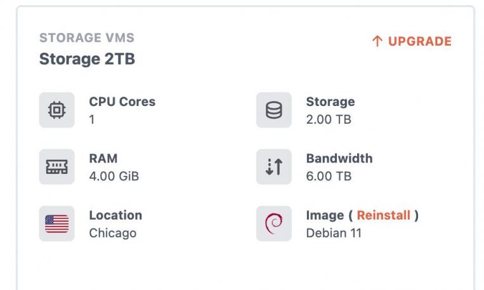The image size is (484, 290).
Task: Click the Chicago location value
Action: pos(112,233)
